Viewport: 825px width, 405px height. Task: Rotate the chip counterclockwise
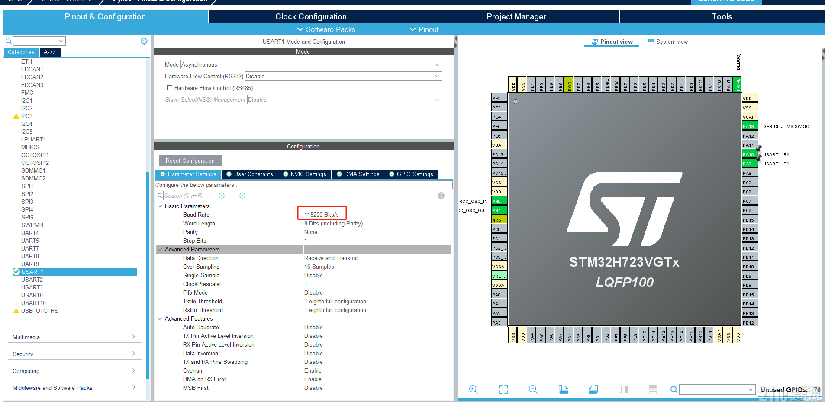coord(593,389)
